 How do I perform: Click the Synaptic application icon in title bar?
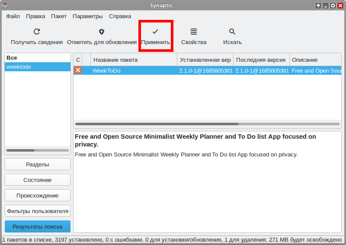pos(5,6)
